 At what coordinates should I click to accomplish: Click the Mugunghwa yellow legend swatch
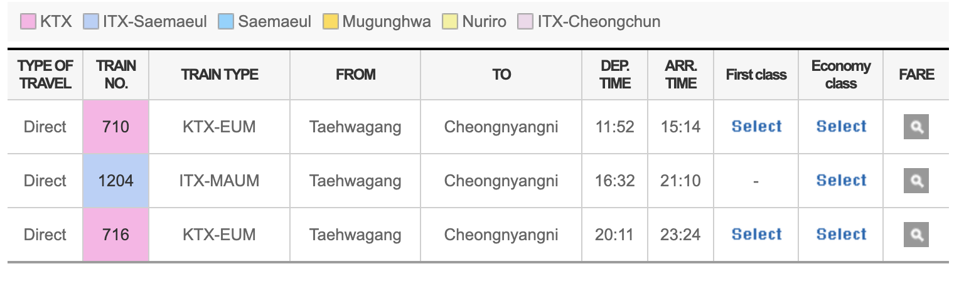331,22
